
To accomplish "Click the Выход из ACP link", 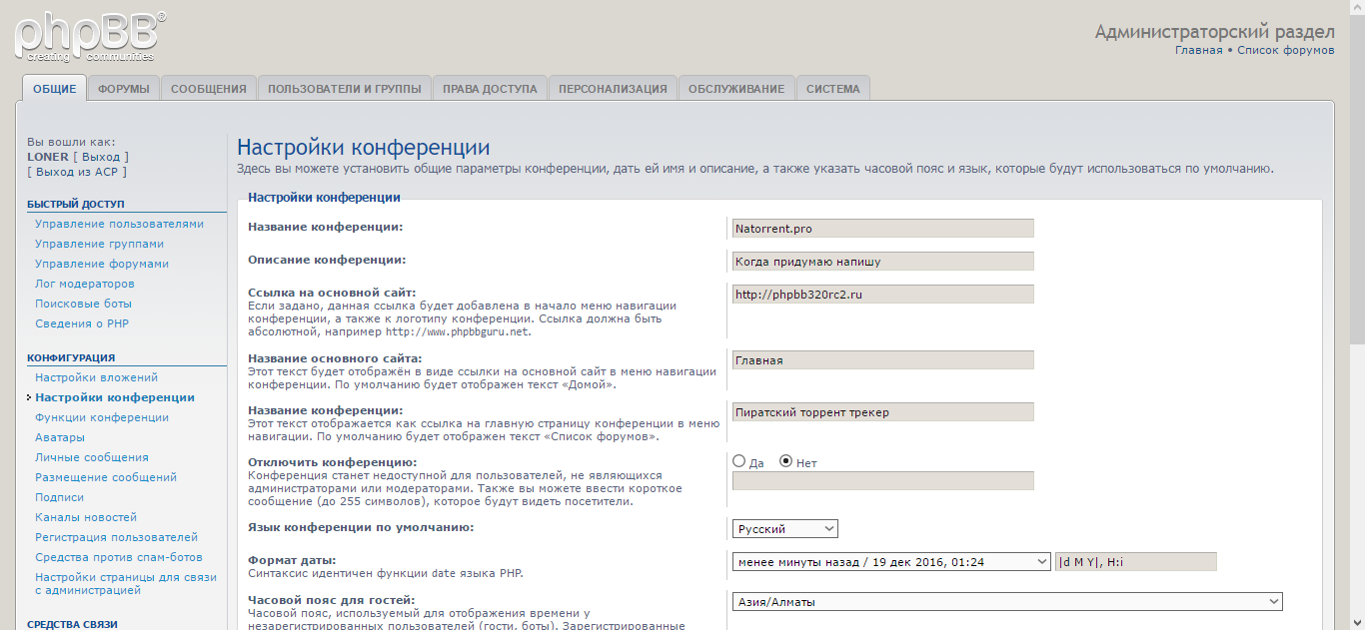I will (77, 172).
